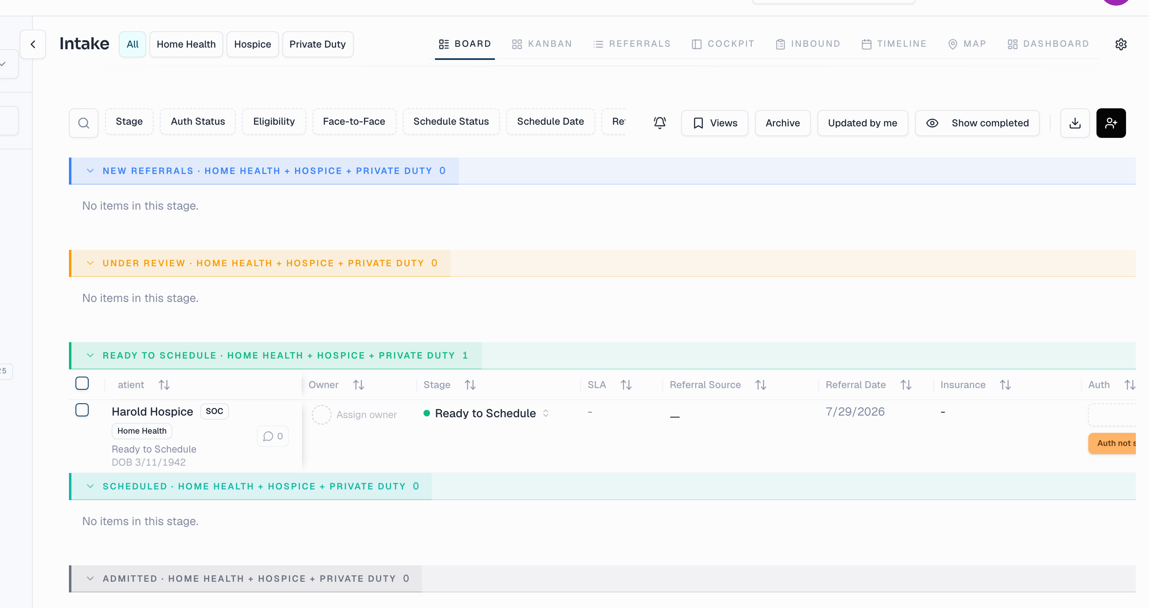Click the add patient icon button
Screen dimensions: 1149x608
(1111, 123)
